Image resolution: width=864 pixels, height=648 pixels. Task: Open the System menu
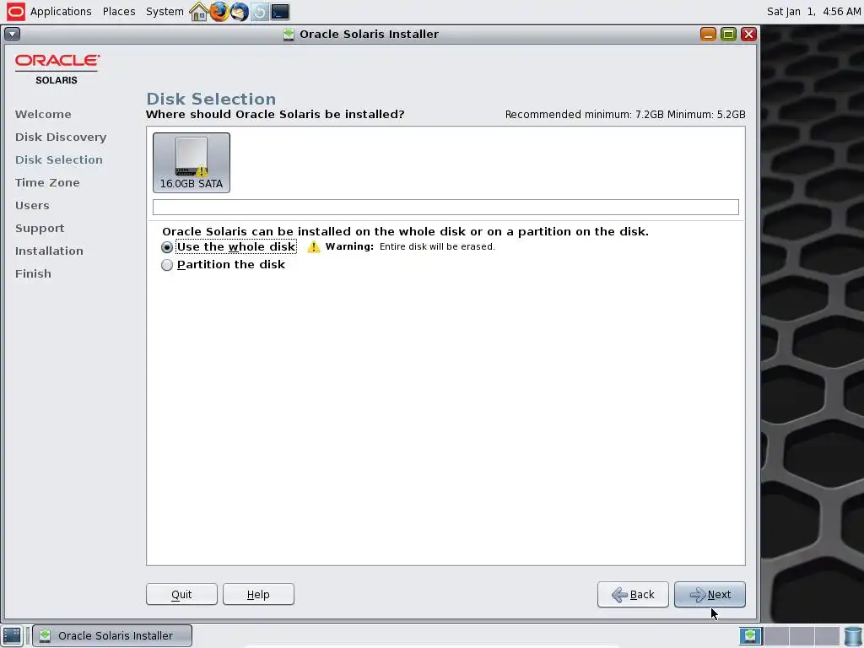[x=165, y=12]
